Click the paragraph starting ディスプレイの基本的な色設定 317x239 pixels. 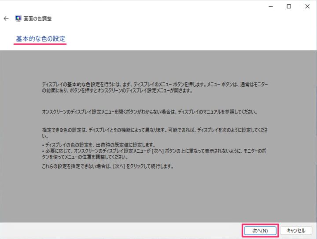(155, 88)
